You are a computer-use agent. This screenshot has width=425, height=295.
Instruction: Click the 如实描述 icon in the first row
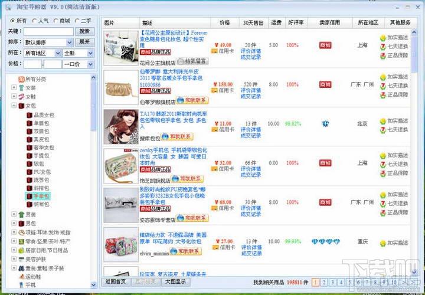(x=382, y=38)
